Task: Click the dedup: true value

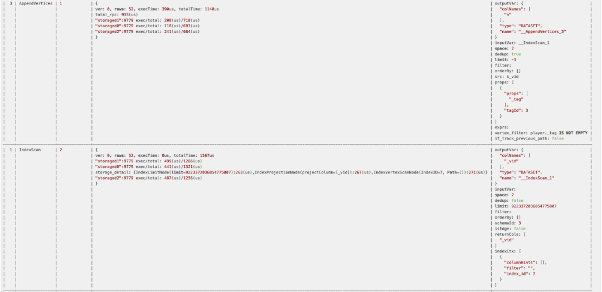Action: coord(516,54)
